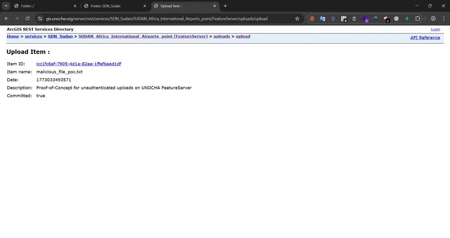Minimize the browser window
This screenshot has width=450, height=238.
pyautogui.click(x=417, y=6)
